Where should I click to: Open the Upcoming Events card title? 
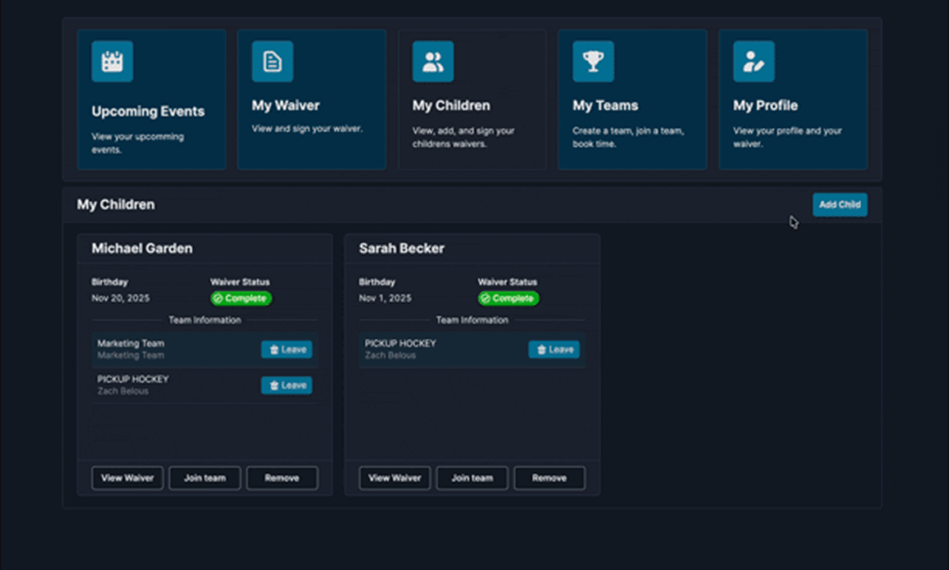pos(147,111)
